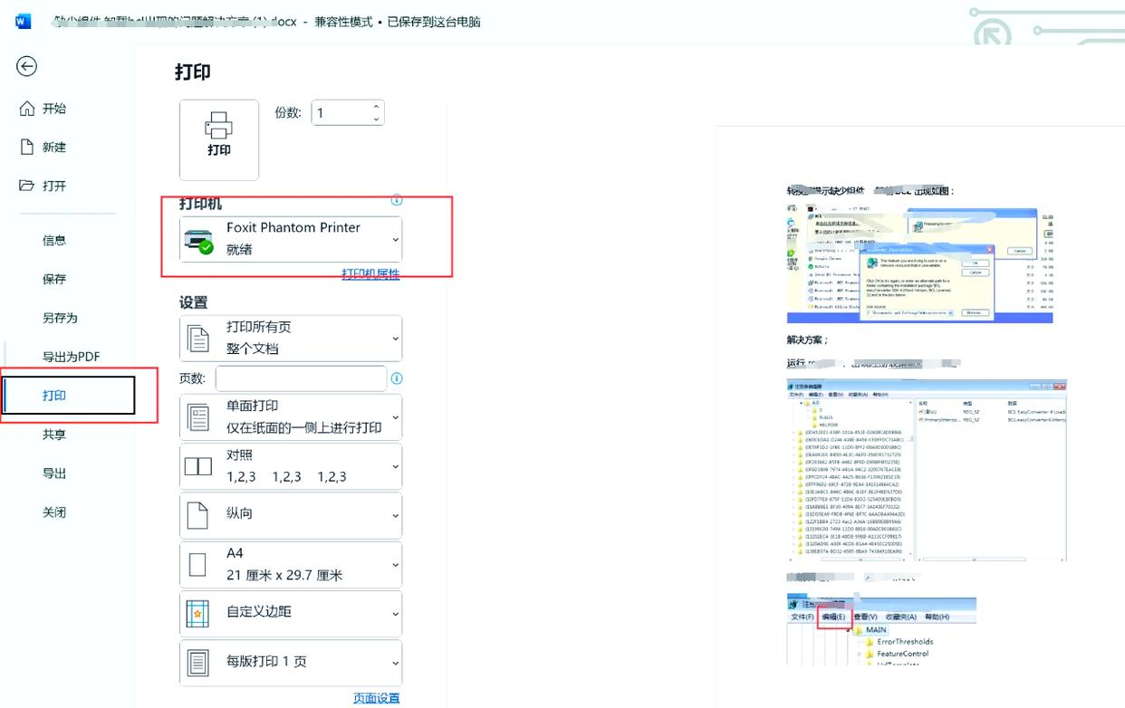Click the large 打印 printer icon button
The width and height of the screenshot is (1125, 708).
click(x=218, y=139)
